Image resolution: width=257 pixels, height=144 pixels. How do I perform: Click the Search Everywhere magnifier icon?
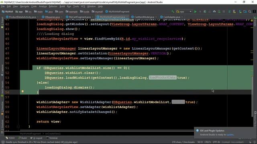tap(250, 12)
